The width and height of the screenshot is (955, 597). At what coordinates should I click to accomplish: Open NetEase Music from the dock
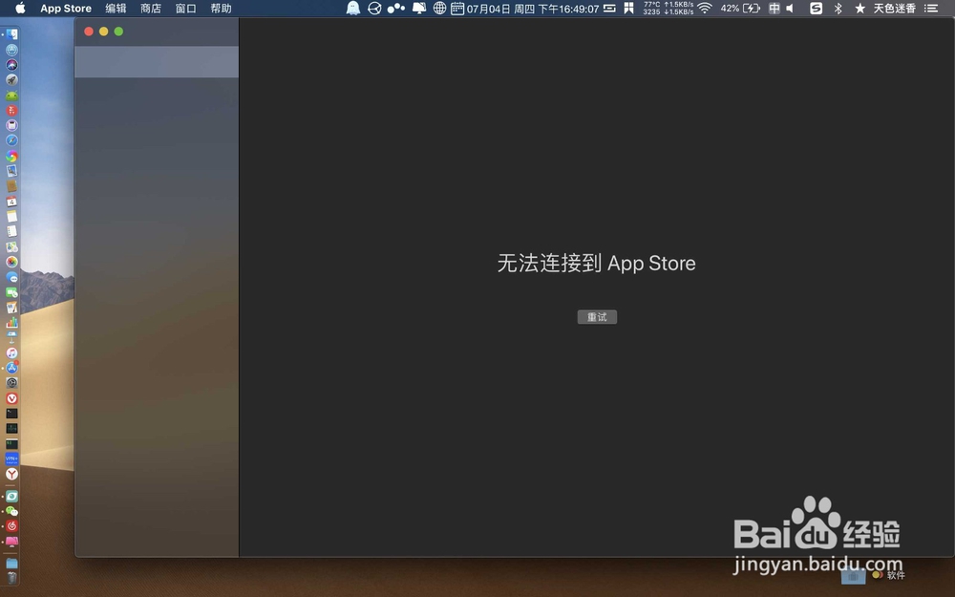(11, 525)
